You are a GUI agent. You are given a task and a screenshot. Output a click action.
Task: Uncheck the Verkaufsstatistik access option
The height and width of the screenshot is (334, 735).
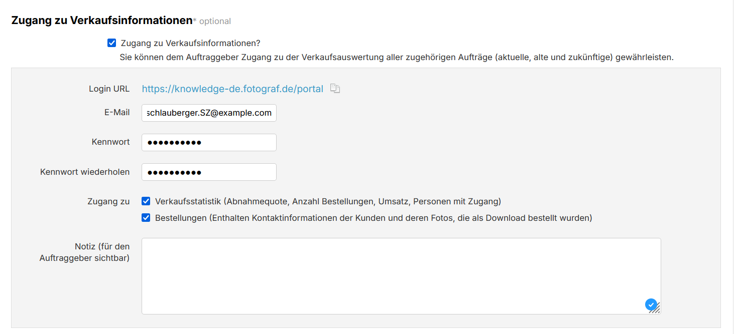coord(146,201)
